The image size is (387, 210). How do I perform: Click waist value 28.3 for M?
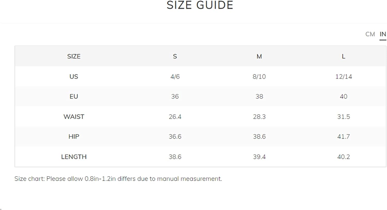[x=259, y=117]
